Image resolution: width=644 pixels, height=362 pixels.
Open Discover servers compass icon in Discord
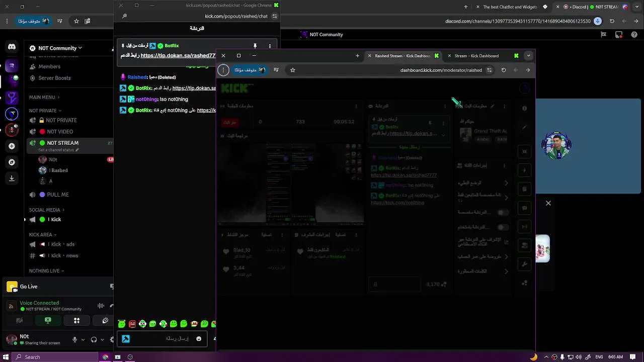[x=12, y=162]
